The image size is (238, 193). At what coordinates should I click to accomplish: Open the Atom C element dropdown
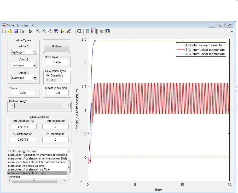click(x=35, y=78)
